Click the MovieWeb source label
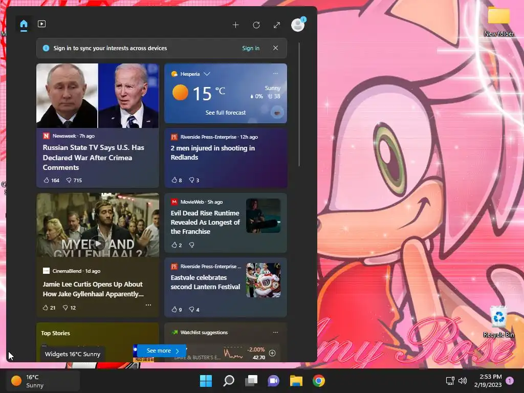The image size is (524, 393). (192, 202)
